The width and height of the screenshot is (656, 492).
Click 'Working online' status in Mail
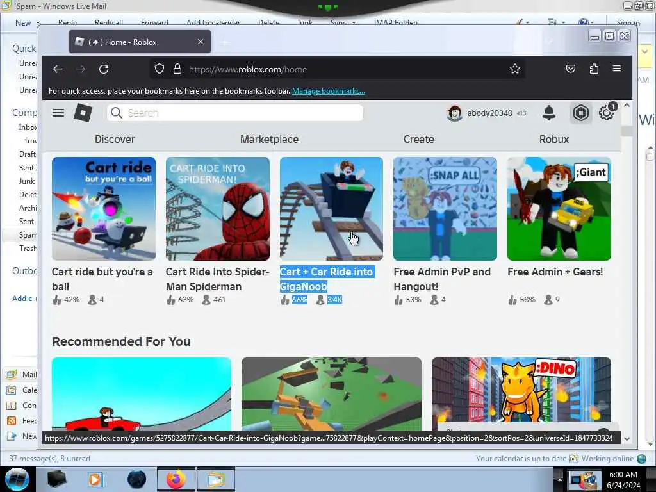(607, 459)
